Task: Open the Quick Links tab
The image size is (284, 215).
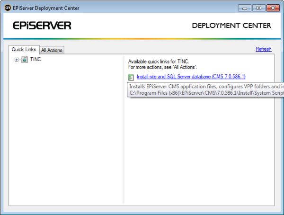Action: 24,50
